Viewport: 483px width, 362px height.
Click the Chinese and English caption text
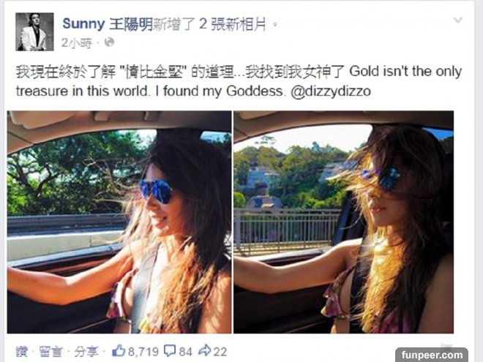(x=239, y=81)
